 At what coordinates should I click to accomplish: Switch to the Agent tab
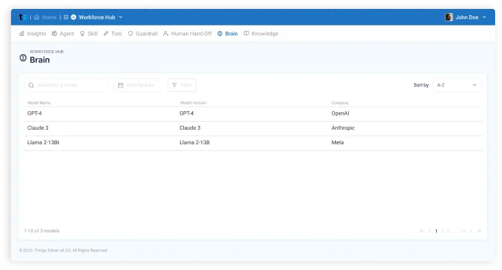[62, 34]
